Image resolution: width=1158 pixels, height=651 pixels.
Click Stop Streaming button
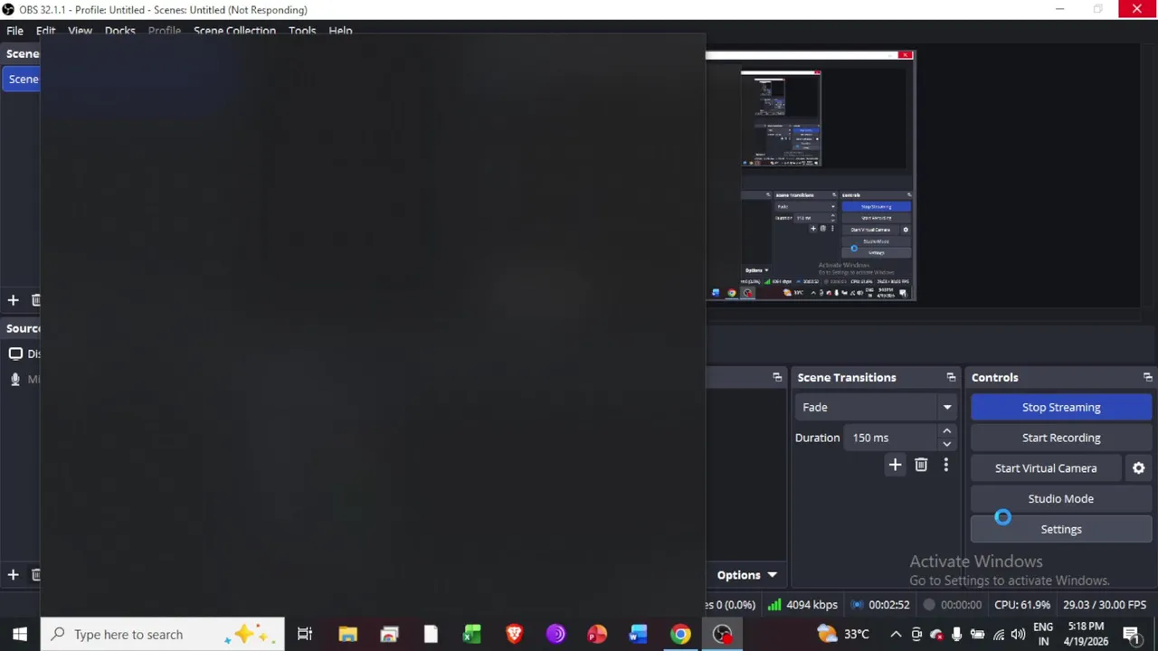point(1061,407)
